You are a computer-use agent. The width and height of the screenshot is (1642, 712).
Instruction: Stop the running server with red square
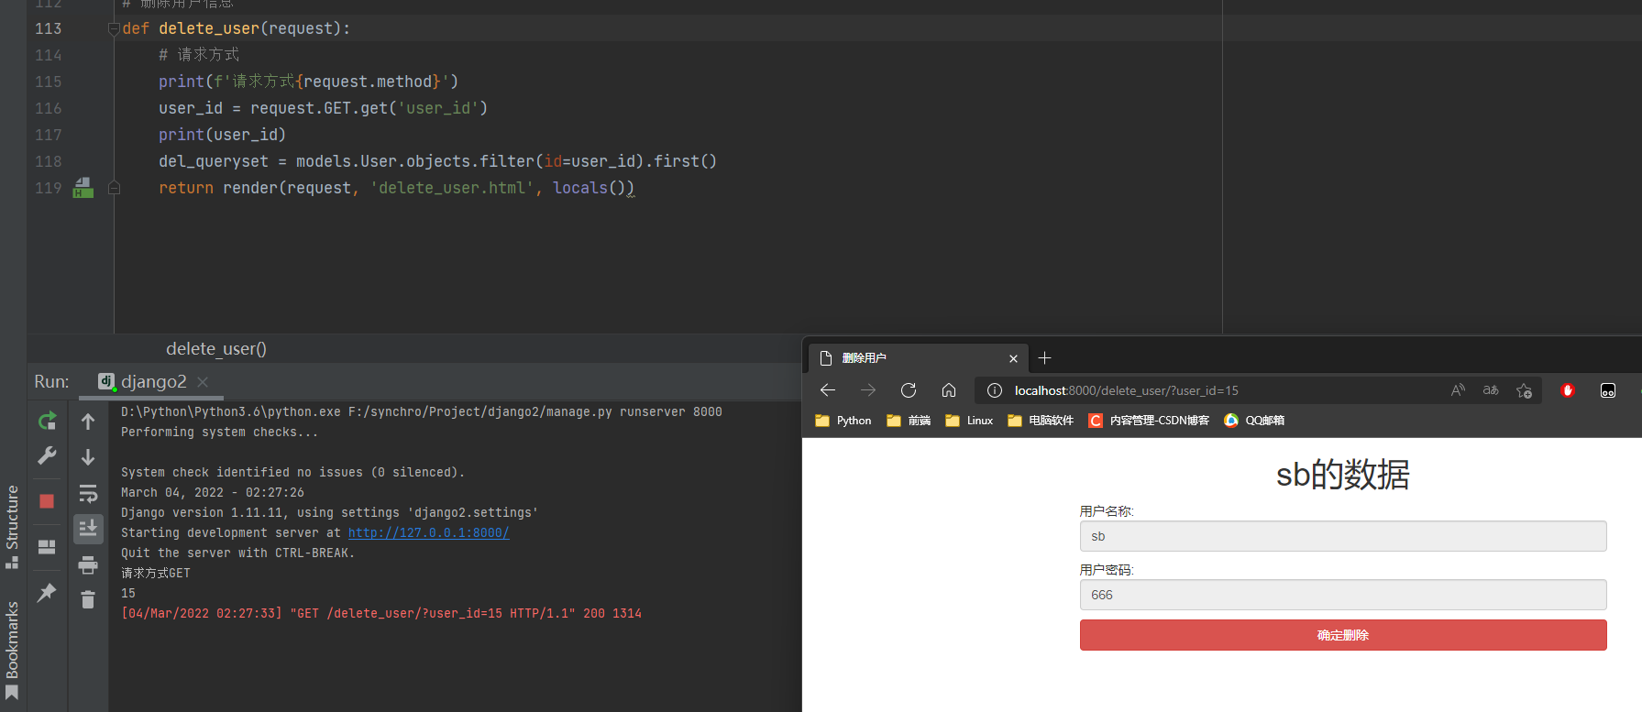tap(47, 501)
